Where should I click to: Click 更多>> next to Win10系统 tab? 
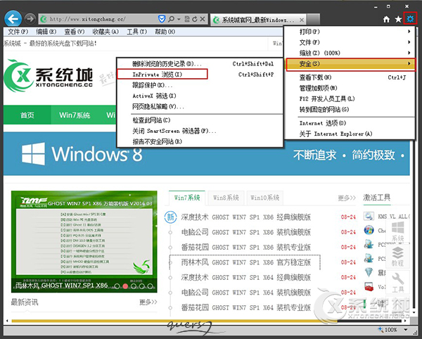point(347,198)
